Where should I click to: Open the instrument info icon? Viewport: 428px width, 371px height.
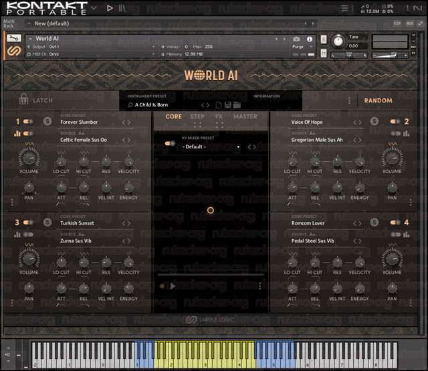click(310, 39)
